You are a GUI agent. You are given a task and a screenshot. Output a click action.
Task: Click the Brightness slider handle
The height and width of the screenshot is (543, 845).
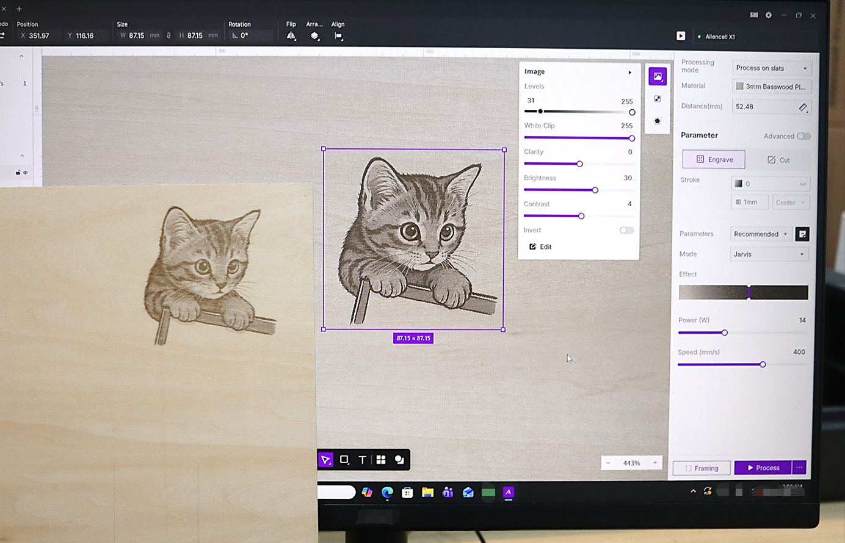click(x=595, y=190)
